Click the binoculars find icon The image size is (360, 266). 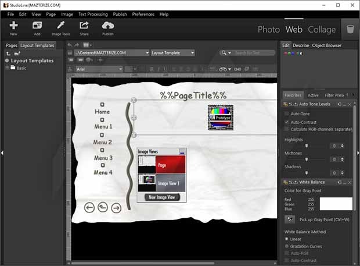[222, 69]
